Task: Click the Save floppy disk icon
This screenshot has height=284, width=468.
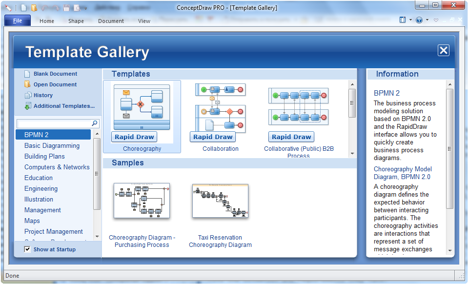Action: (66, 8)
